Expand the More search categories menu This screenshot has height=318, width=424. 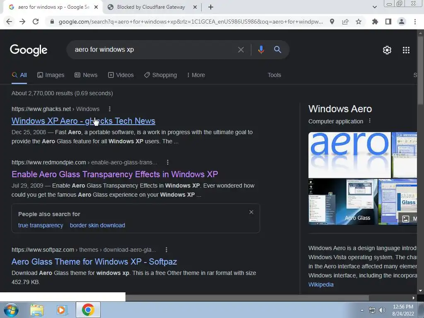pyautogui.click(x=196, y=75)
